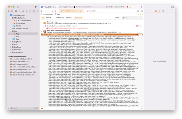Choose Frantisek Hetes's iPhone destination
This screenshot has height=119, width=182.
click(x=83, y=7)
